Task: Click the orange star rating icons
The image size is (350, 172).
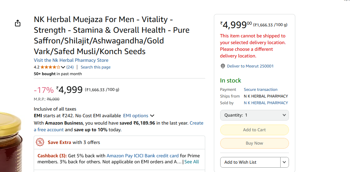Action: coord(50,67)
